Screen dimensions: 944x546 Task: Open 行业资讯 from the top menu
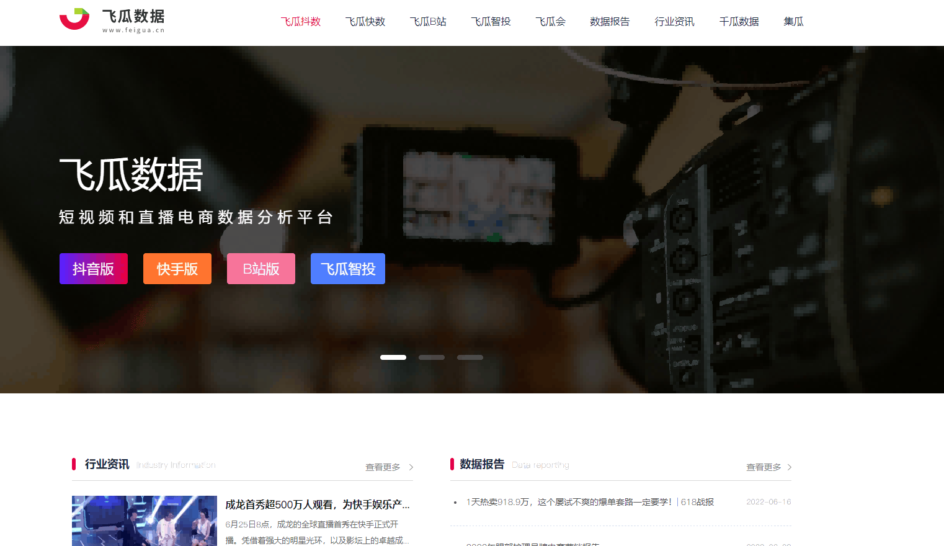674,22
